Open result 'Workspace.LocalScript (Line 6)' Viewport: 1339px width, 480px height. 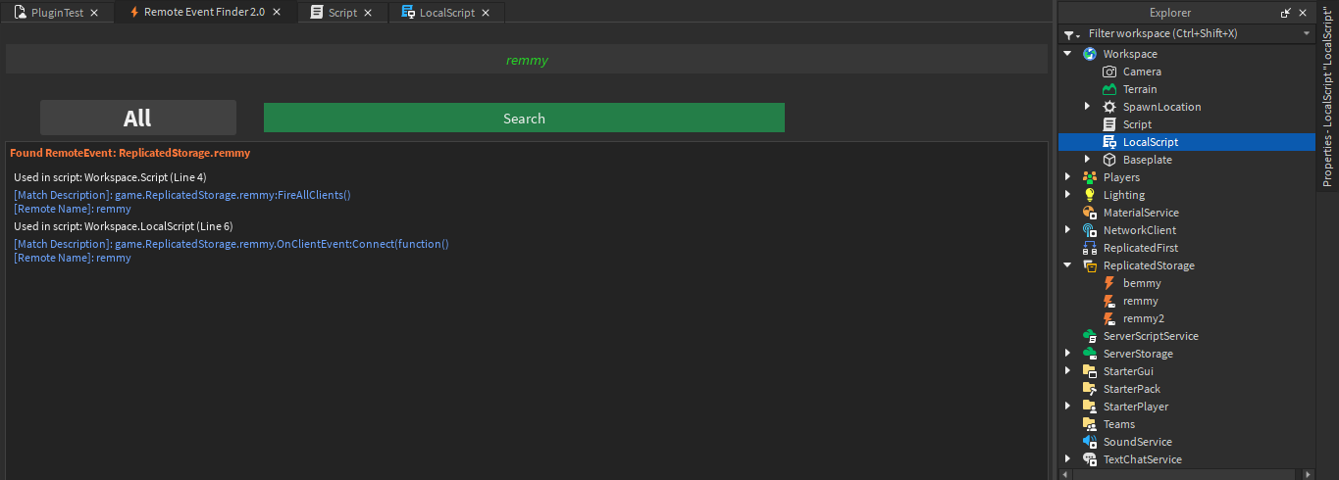pyautogui.click(x=158, y=226)
